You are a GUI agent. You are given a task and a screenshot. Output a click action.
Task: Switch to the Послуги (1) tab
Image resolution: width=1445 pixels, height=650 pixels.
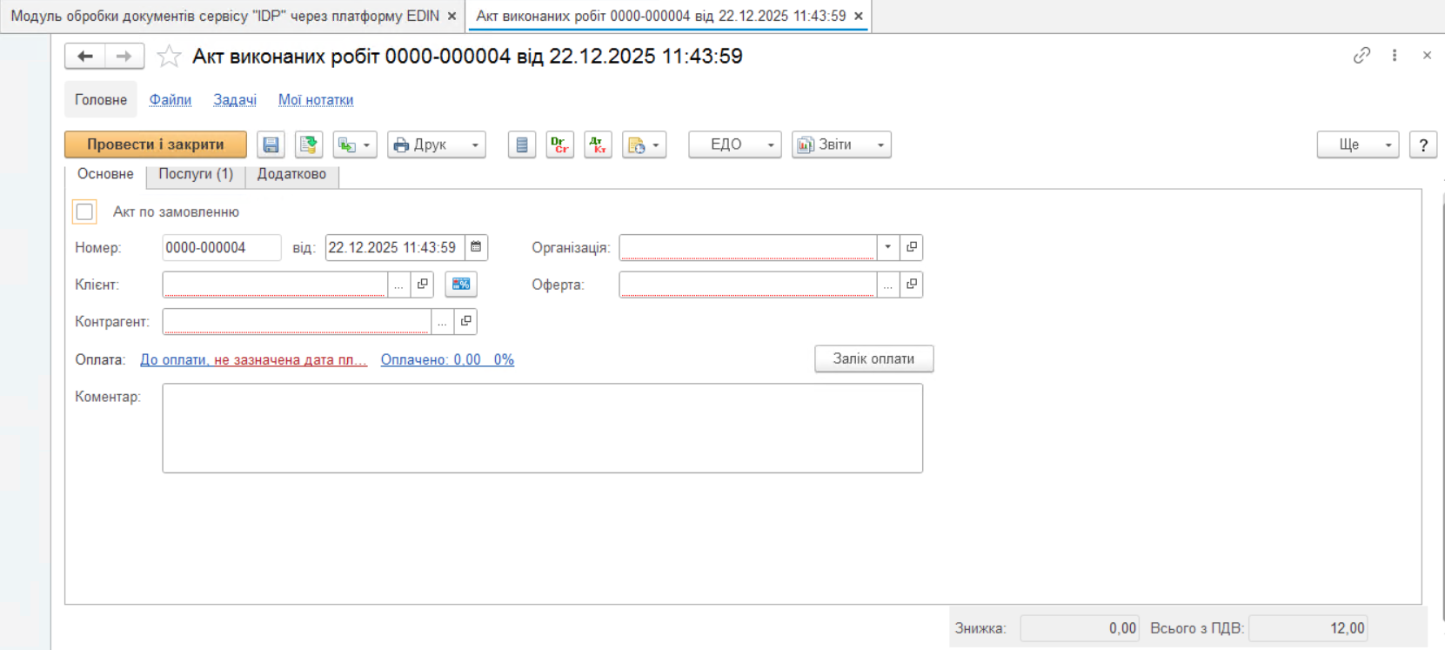point(196,174)
